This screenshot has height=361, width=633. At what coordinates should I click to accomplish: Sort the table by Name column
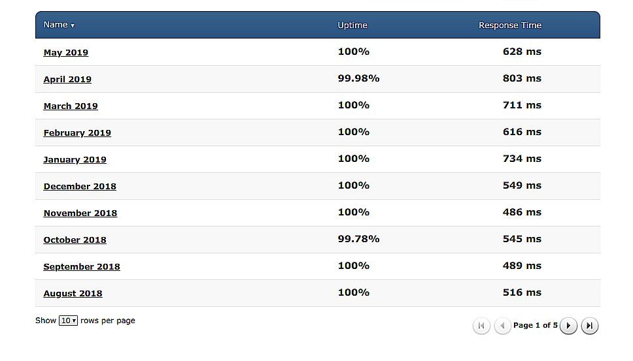point(56,25)
